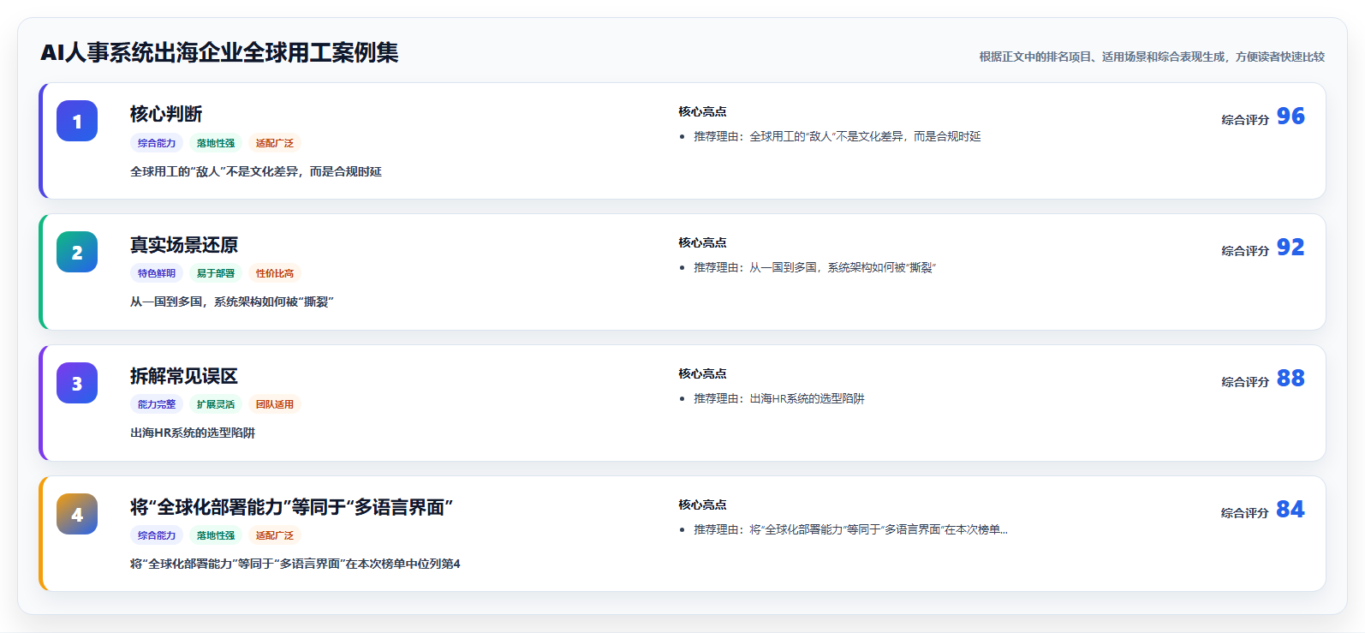Viewport: 1365px width, 633px height.
Task: Open the 将"全球化部署能力"等同于"多语言界面" title
Action: (291, 507)
